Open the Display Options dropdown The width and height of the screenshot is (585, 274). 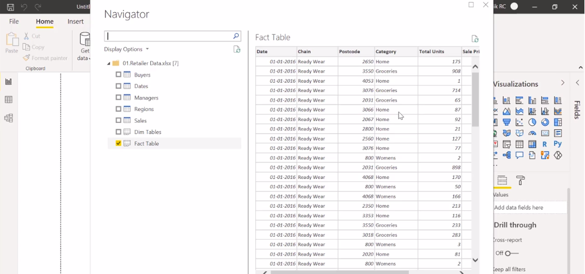[126, 50]
